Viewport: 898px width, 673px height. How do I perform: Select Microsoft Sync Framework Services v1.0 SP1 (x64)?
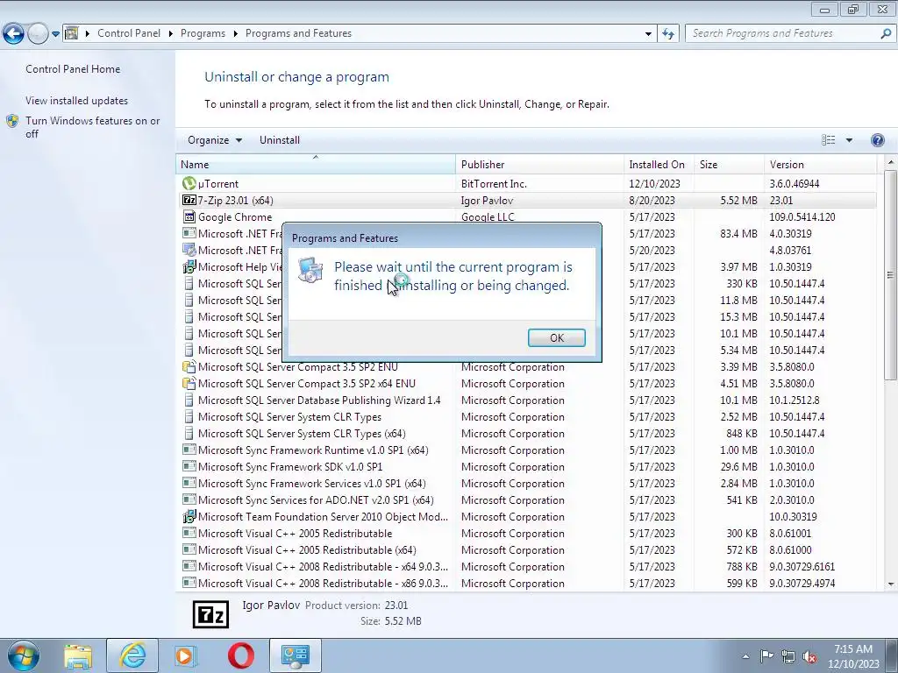coord(527,484)
